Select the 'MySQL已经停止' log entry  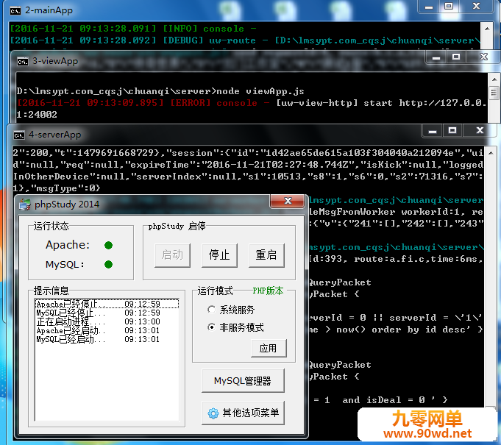coord(107,313)
